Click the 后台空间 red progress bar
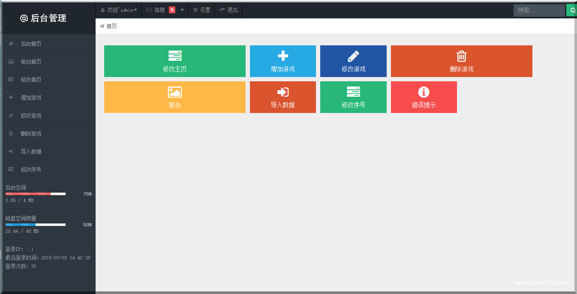The height and width of the screenshot is (294, 577). (36, 194)
